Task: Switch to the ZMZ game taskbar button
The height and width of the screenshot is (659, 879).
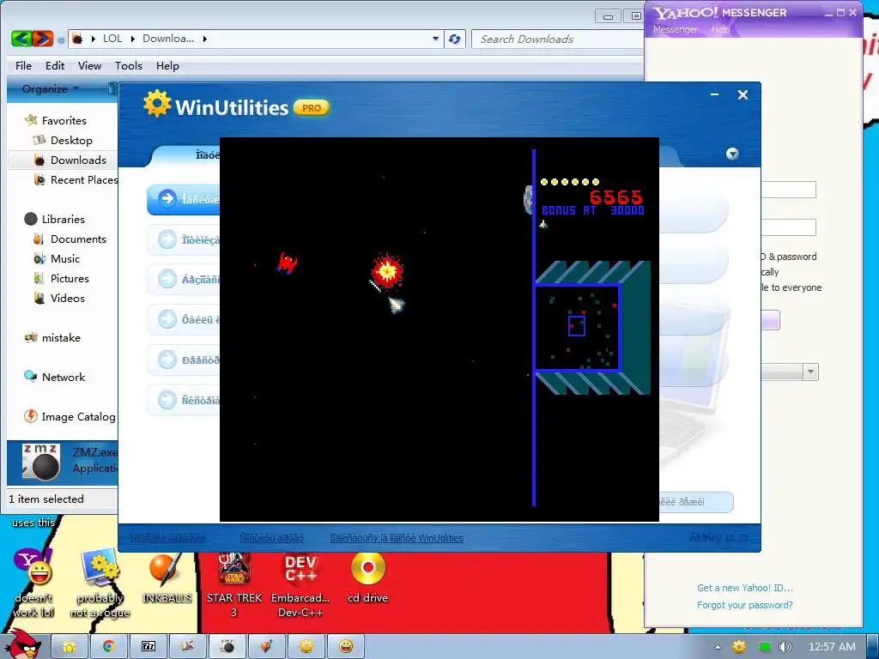Action: pos(227,647)
